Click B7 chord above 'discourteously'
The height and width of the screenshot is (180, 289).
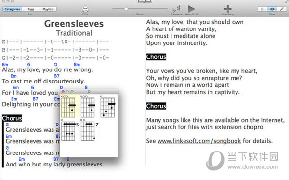pyautogui.click(x=57, y=76)
